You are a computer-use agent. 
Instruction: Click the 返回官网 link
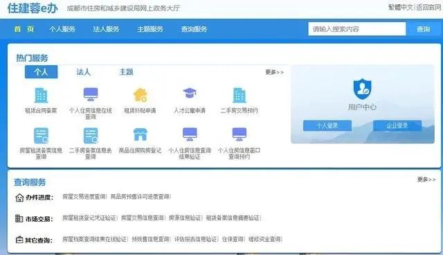tap(428, 8)
